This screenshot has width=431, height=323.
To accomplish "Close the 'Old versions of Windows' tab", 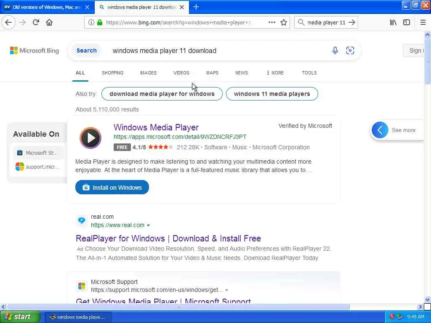I will tap(87, 7).
